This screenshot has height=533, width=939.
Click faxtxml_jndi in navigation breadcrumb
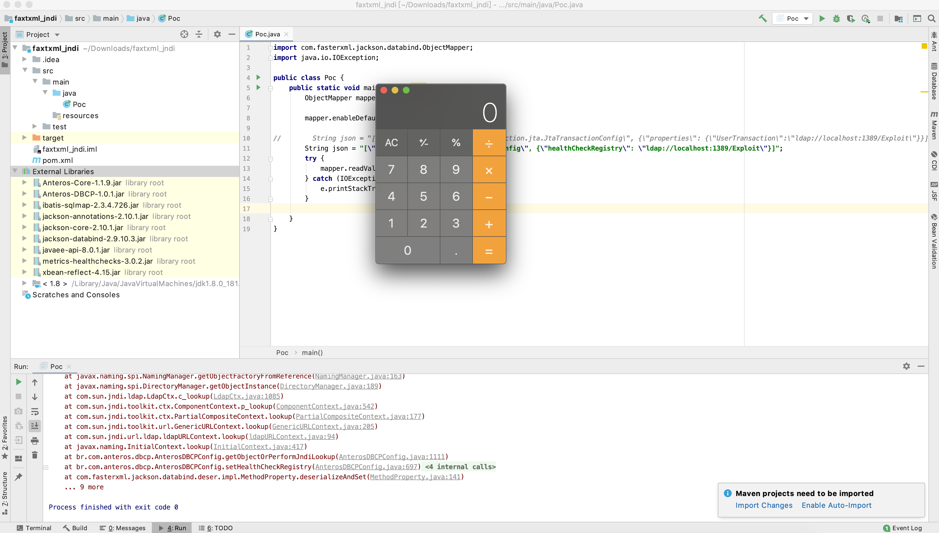tap(36, 18)
